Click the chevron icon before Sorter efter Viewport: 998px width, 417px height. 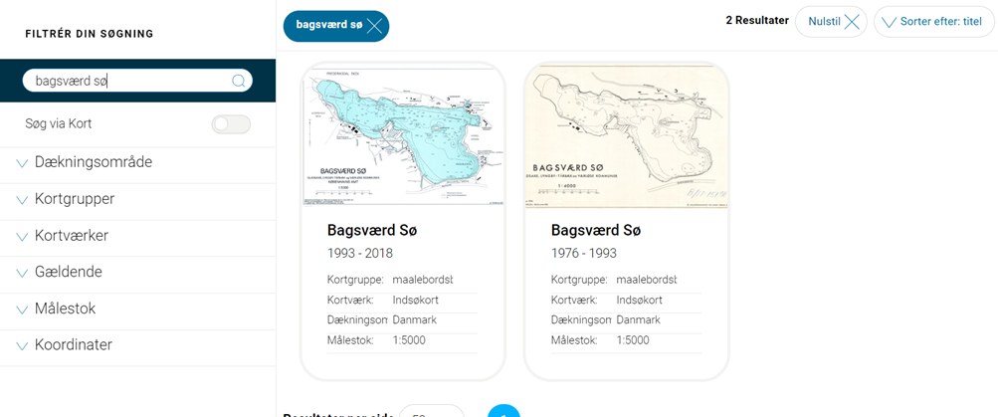(890, 22)
